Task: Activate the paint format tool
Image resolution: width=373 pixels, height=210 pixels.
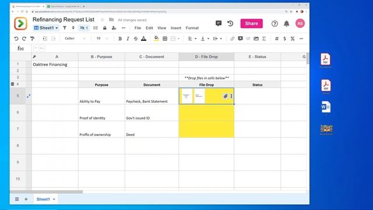Action: pos(33,38)
